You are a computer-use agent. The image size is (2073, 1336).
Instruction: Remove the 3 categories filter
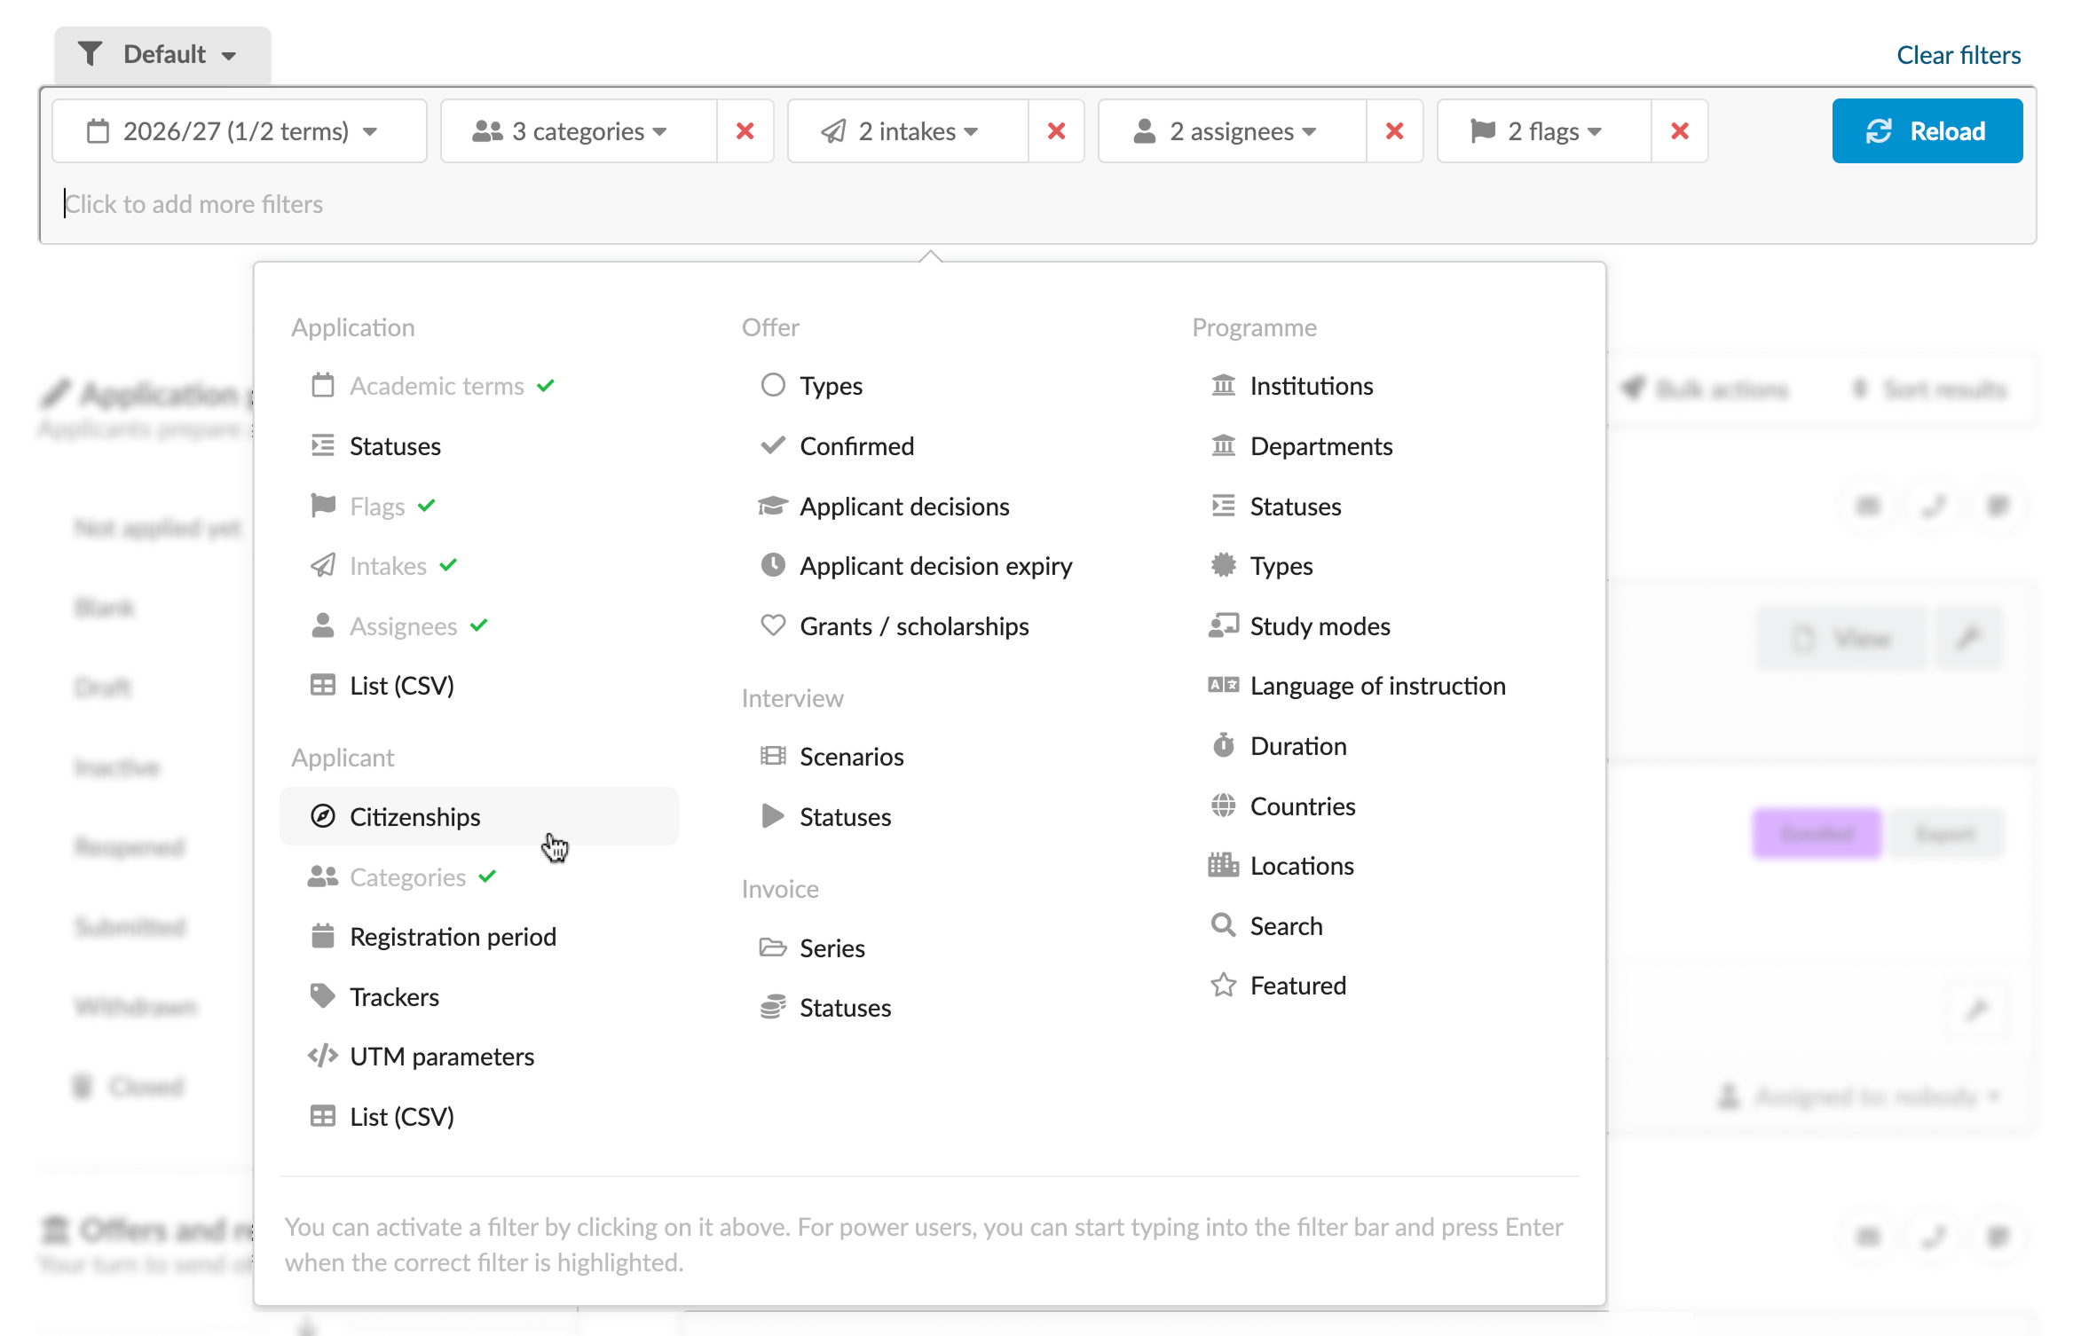pyautogui.click(x=745, y=131)
